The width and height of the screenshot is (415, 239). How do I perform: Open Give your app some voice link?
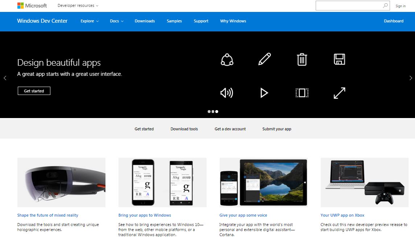[243, 215]
